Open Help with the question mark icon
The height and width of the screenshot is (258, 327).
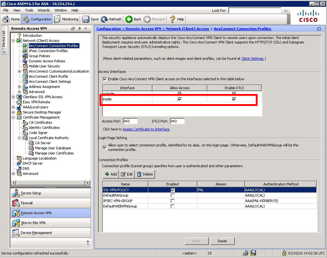173,19
